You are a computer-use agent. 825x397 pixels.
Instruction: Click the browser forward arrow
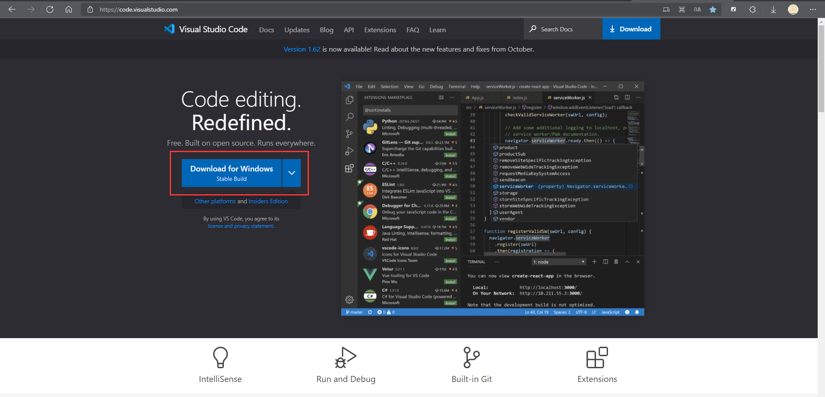tap(31, 9)
